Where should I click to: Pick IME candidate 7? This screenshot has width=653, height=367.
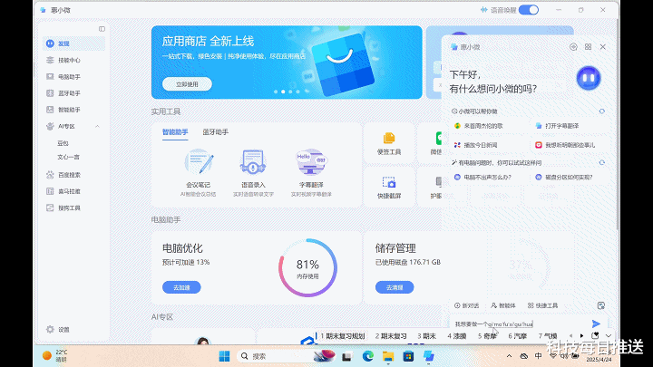pyautogui.click(x=547, y=336)
